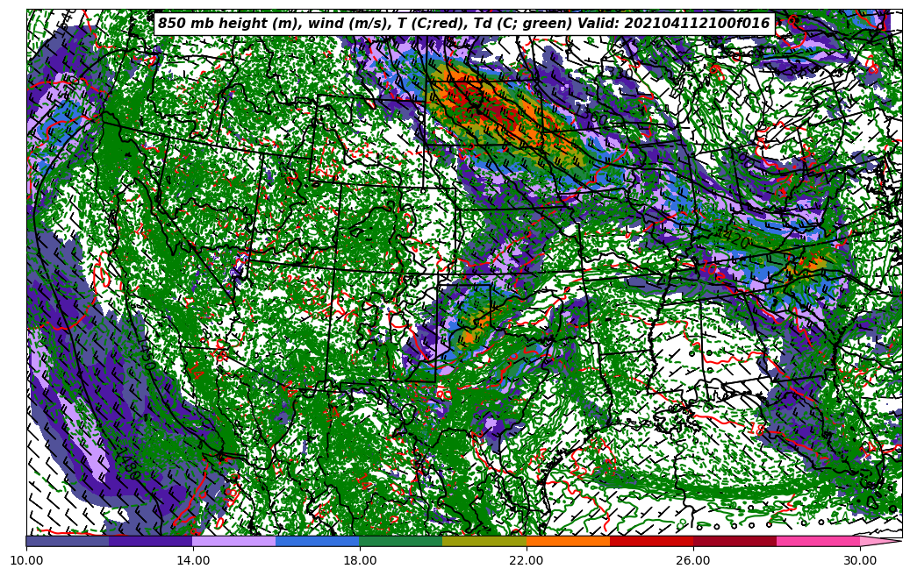Screen dimensions: 910x576
Task: Click the green 18–20 colorbar segment
Action: click(x=401, y=541)
